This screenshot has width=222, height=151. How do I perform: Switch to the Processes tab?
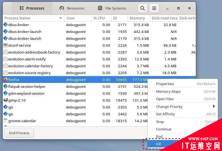[x=32, y=8]
